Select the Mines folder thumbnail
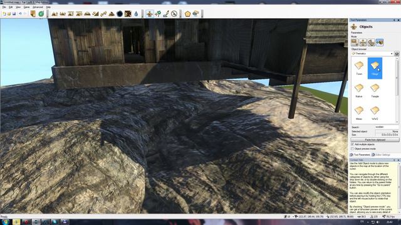The height and width of the screenshot is (225, 401). (x=359, y=113)
